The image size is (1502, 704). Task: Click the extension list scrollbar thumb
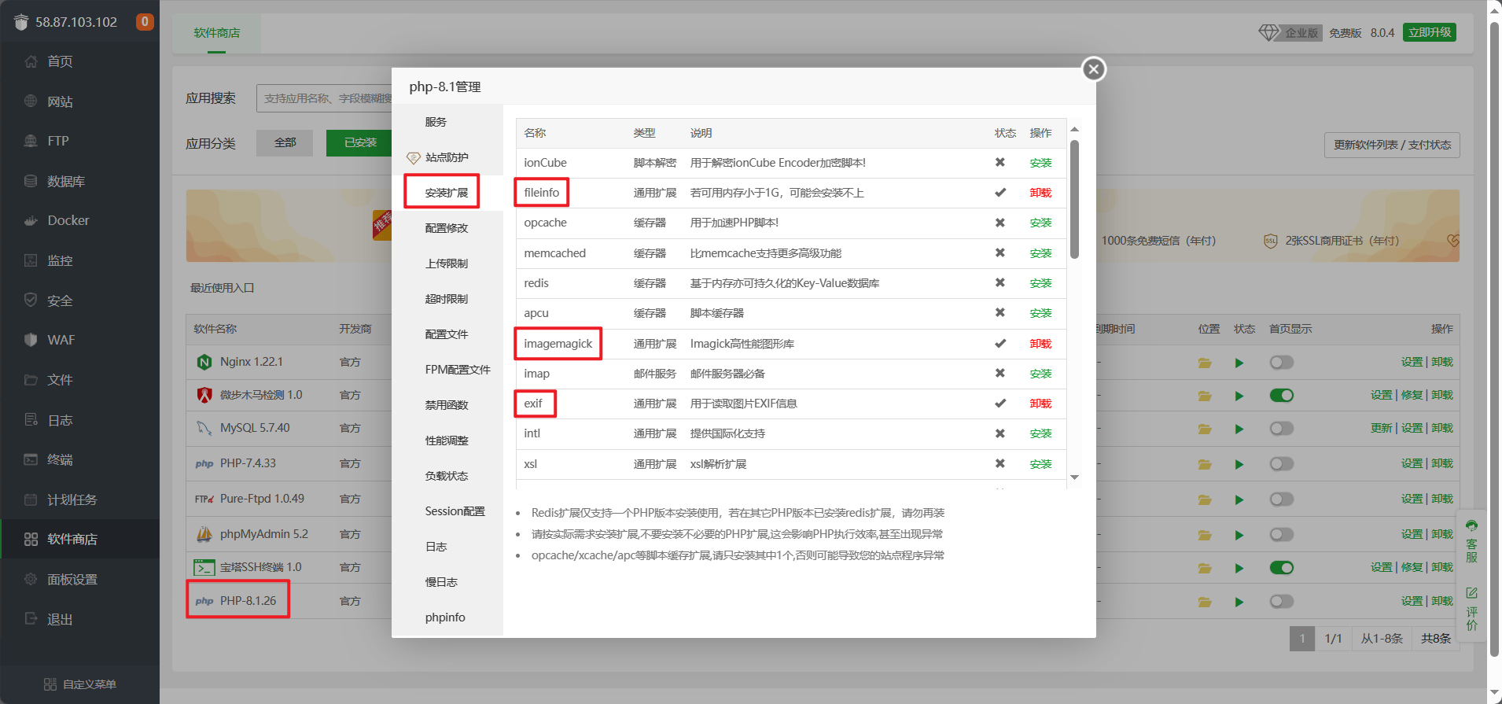[x=1074, y=199]
